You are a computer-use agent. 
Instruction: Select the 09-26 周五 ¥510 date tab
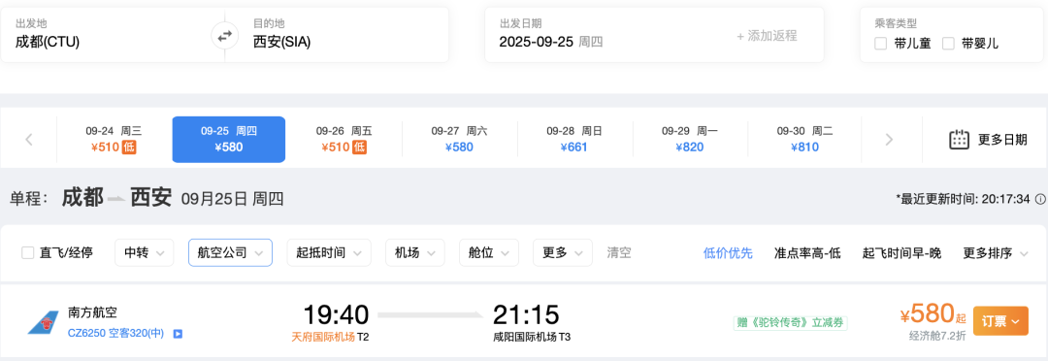click(x=344, y=139)
